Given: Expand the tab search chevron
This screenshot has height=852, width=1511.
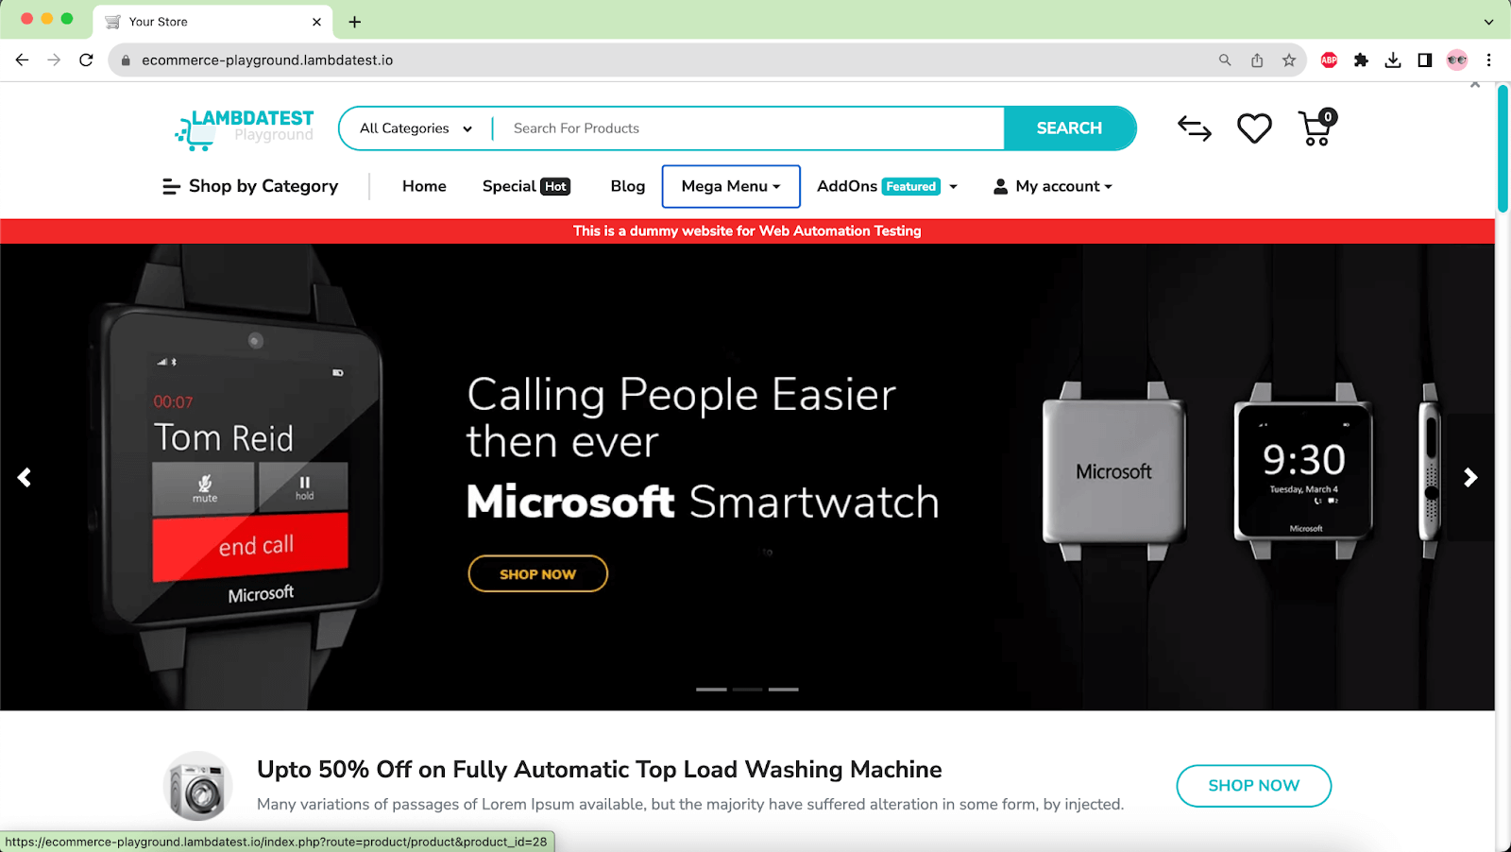Looking at the screenshot, I should point(1489,22).
